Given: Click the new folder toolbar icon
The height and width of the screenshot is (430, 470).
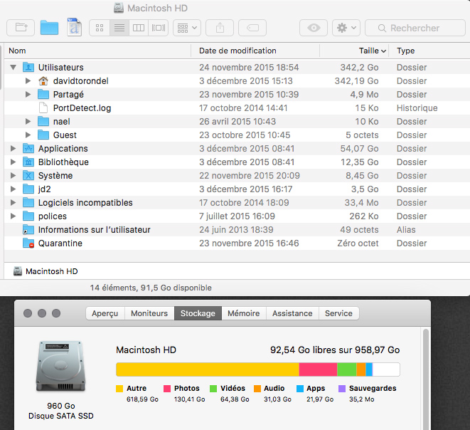Looking at the screenshot, I should pos(21,28).
